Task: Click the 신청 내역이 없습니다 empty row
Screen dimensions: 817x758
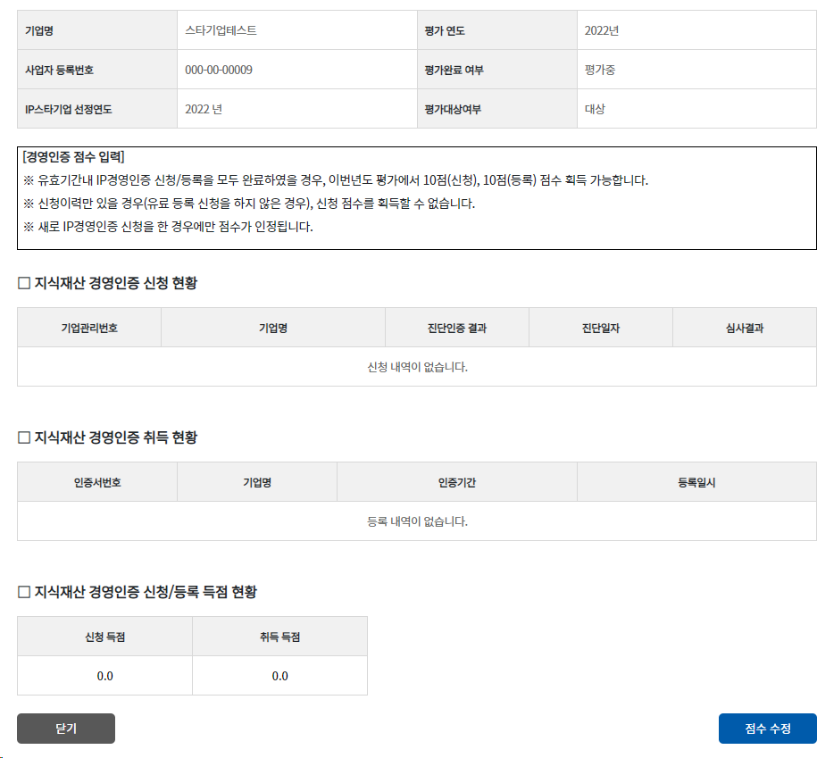Action: 417,367
